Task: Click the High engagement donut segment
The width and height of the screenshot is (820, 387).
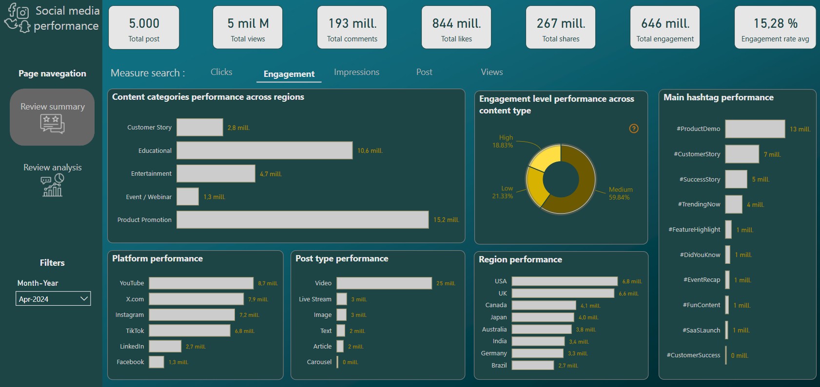Action: click(x=545, y=156)
